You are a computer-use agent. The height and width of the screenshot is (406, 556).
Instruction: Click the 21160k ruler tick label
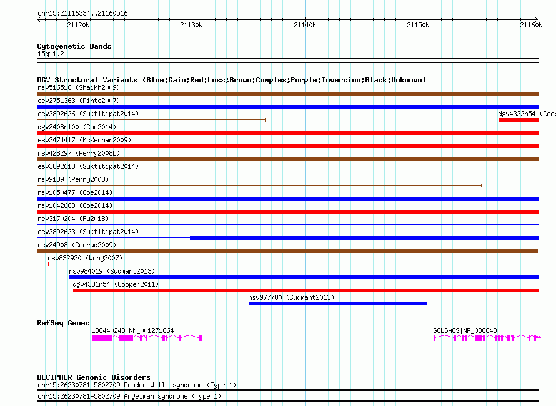pos(531,25)
